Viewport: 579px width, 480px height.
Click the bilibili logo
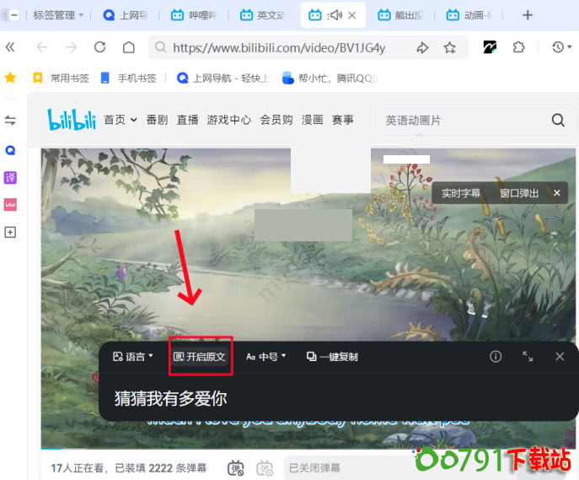pos(72,119)
